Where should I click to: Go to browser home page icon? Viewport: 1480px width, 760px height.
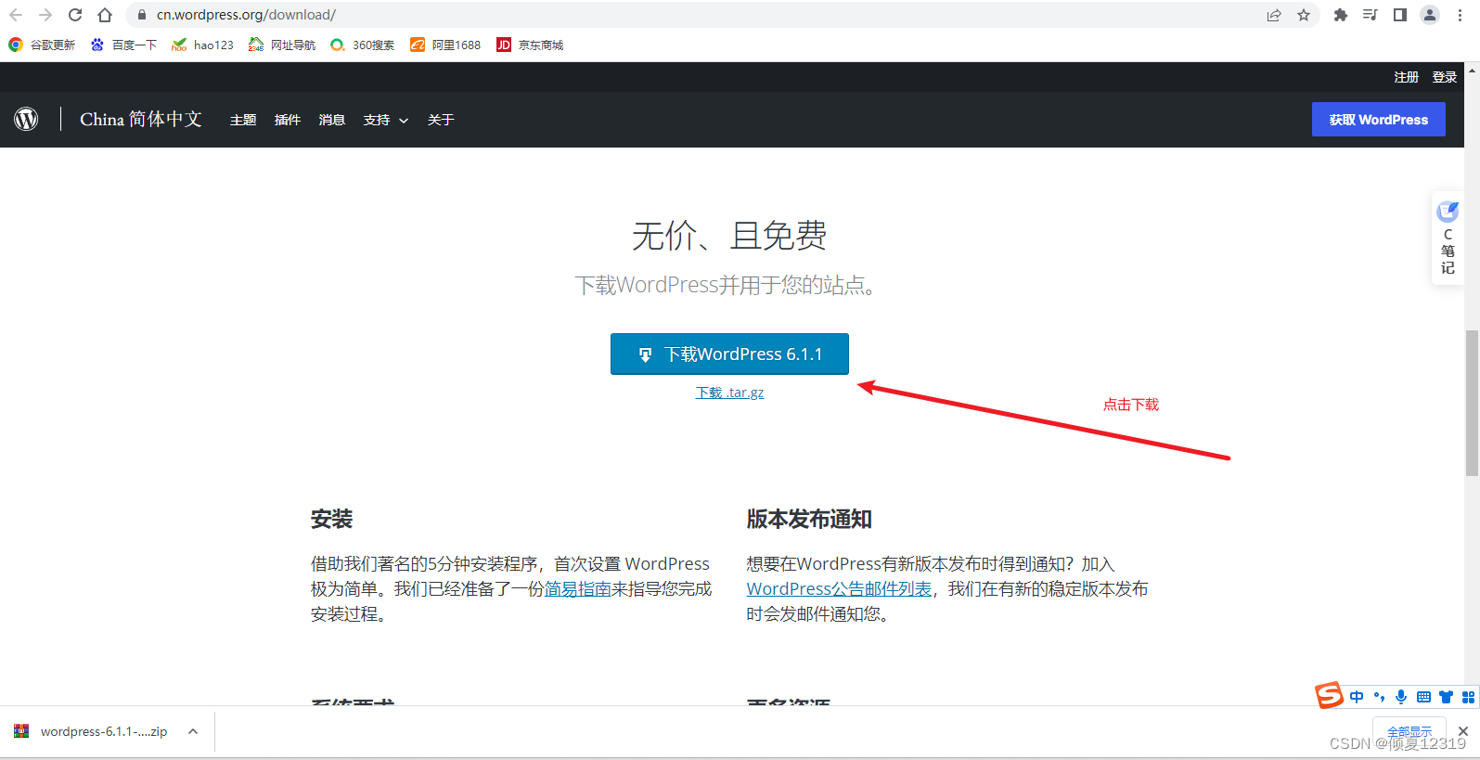105,15
